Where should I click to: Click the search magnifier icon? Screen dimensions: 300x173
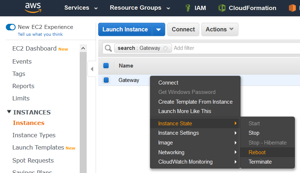pyautogui.click(x=108, y=48)
